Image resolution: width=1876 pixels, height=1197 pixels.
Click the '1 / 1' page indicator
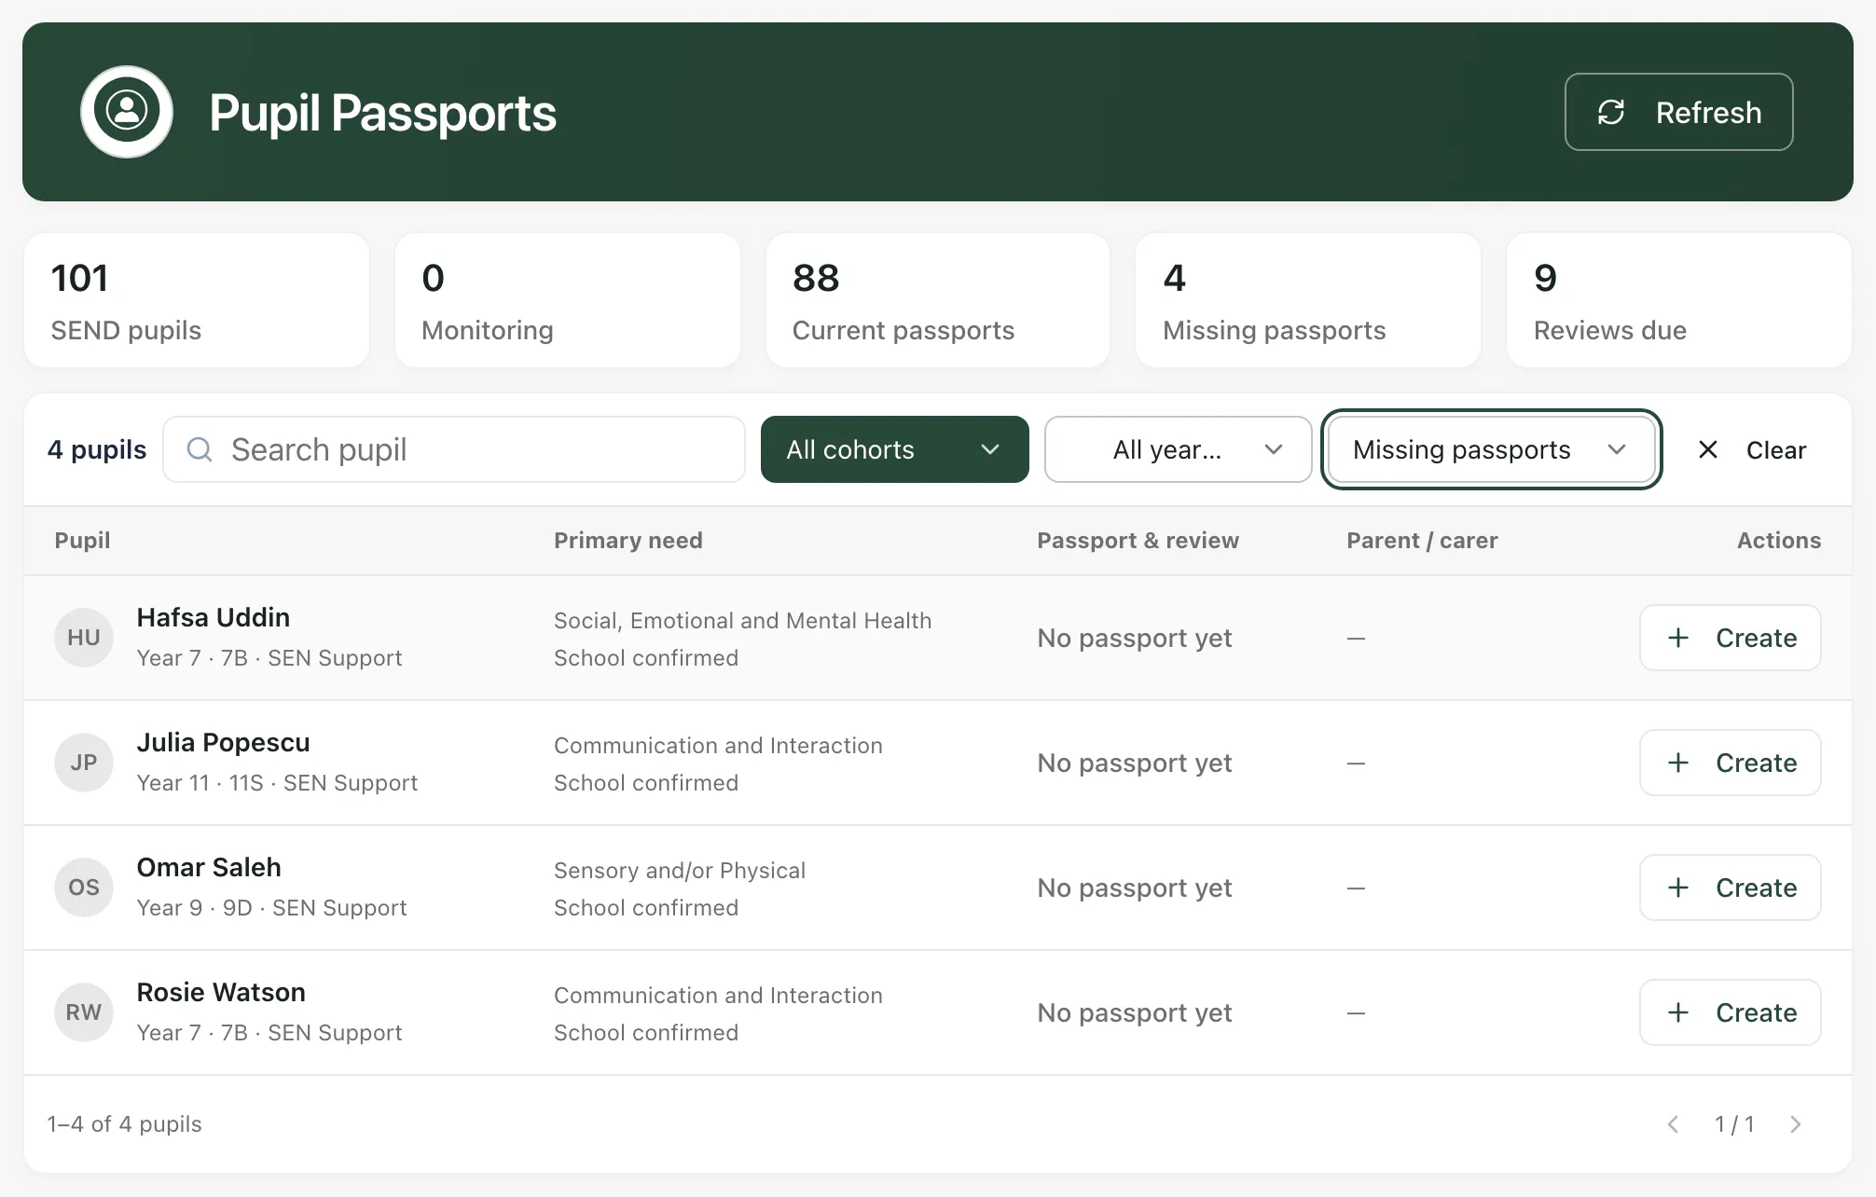(1734, 1124)
